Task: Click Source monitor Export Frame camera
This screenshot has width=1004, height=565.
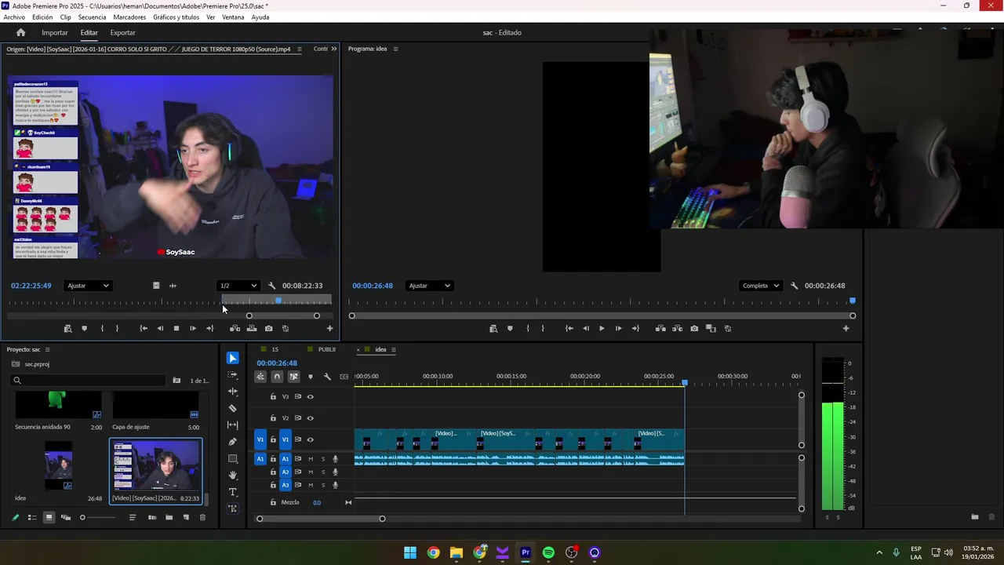Action: [x=268, y=329]
